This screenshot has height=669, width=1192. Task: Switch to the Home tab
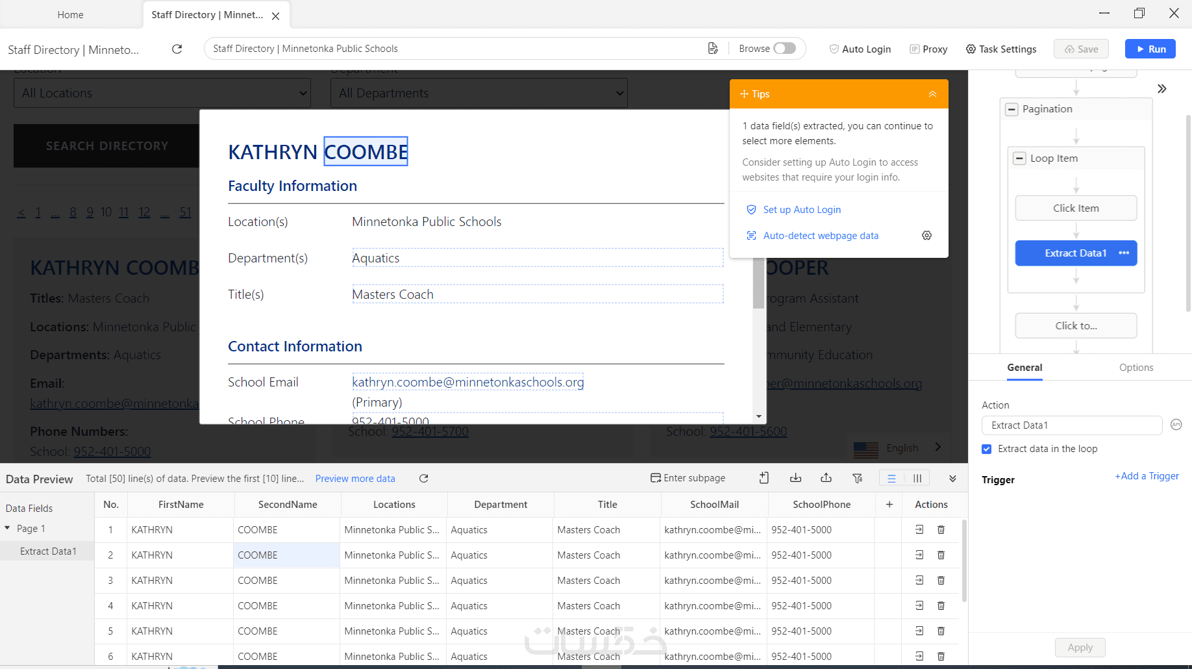(x=70, y=15)
